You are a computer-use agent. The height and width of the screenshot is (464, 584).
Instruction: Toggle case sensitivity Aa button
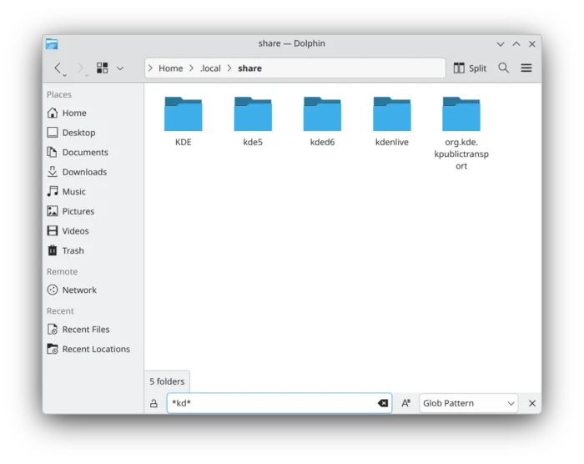(x=406, y=403)
